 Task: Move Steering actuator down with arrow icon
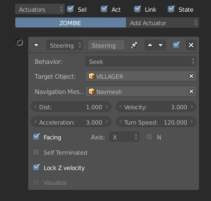[x=161, y=45]
